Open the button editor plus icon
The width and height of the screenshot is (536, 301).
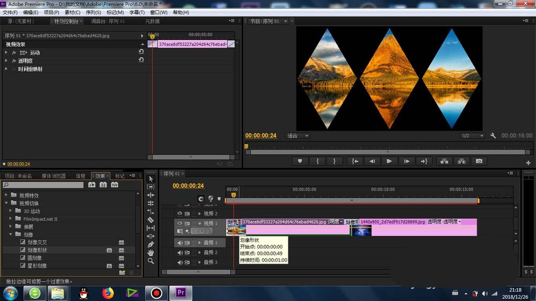pos(528,163)
